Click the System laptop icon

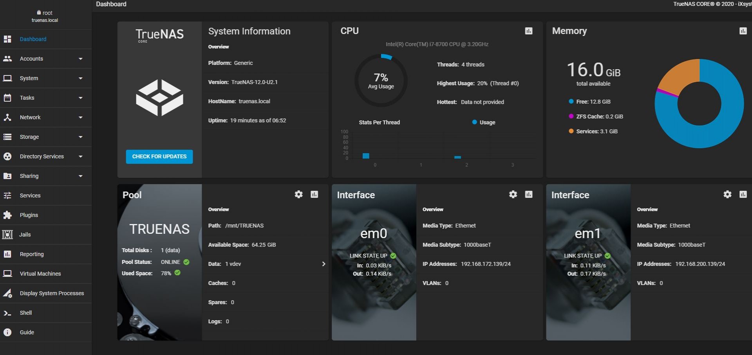[x=7, y=78]
